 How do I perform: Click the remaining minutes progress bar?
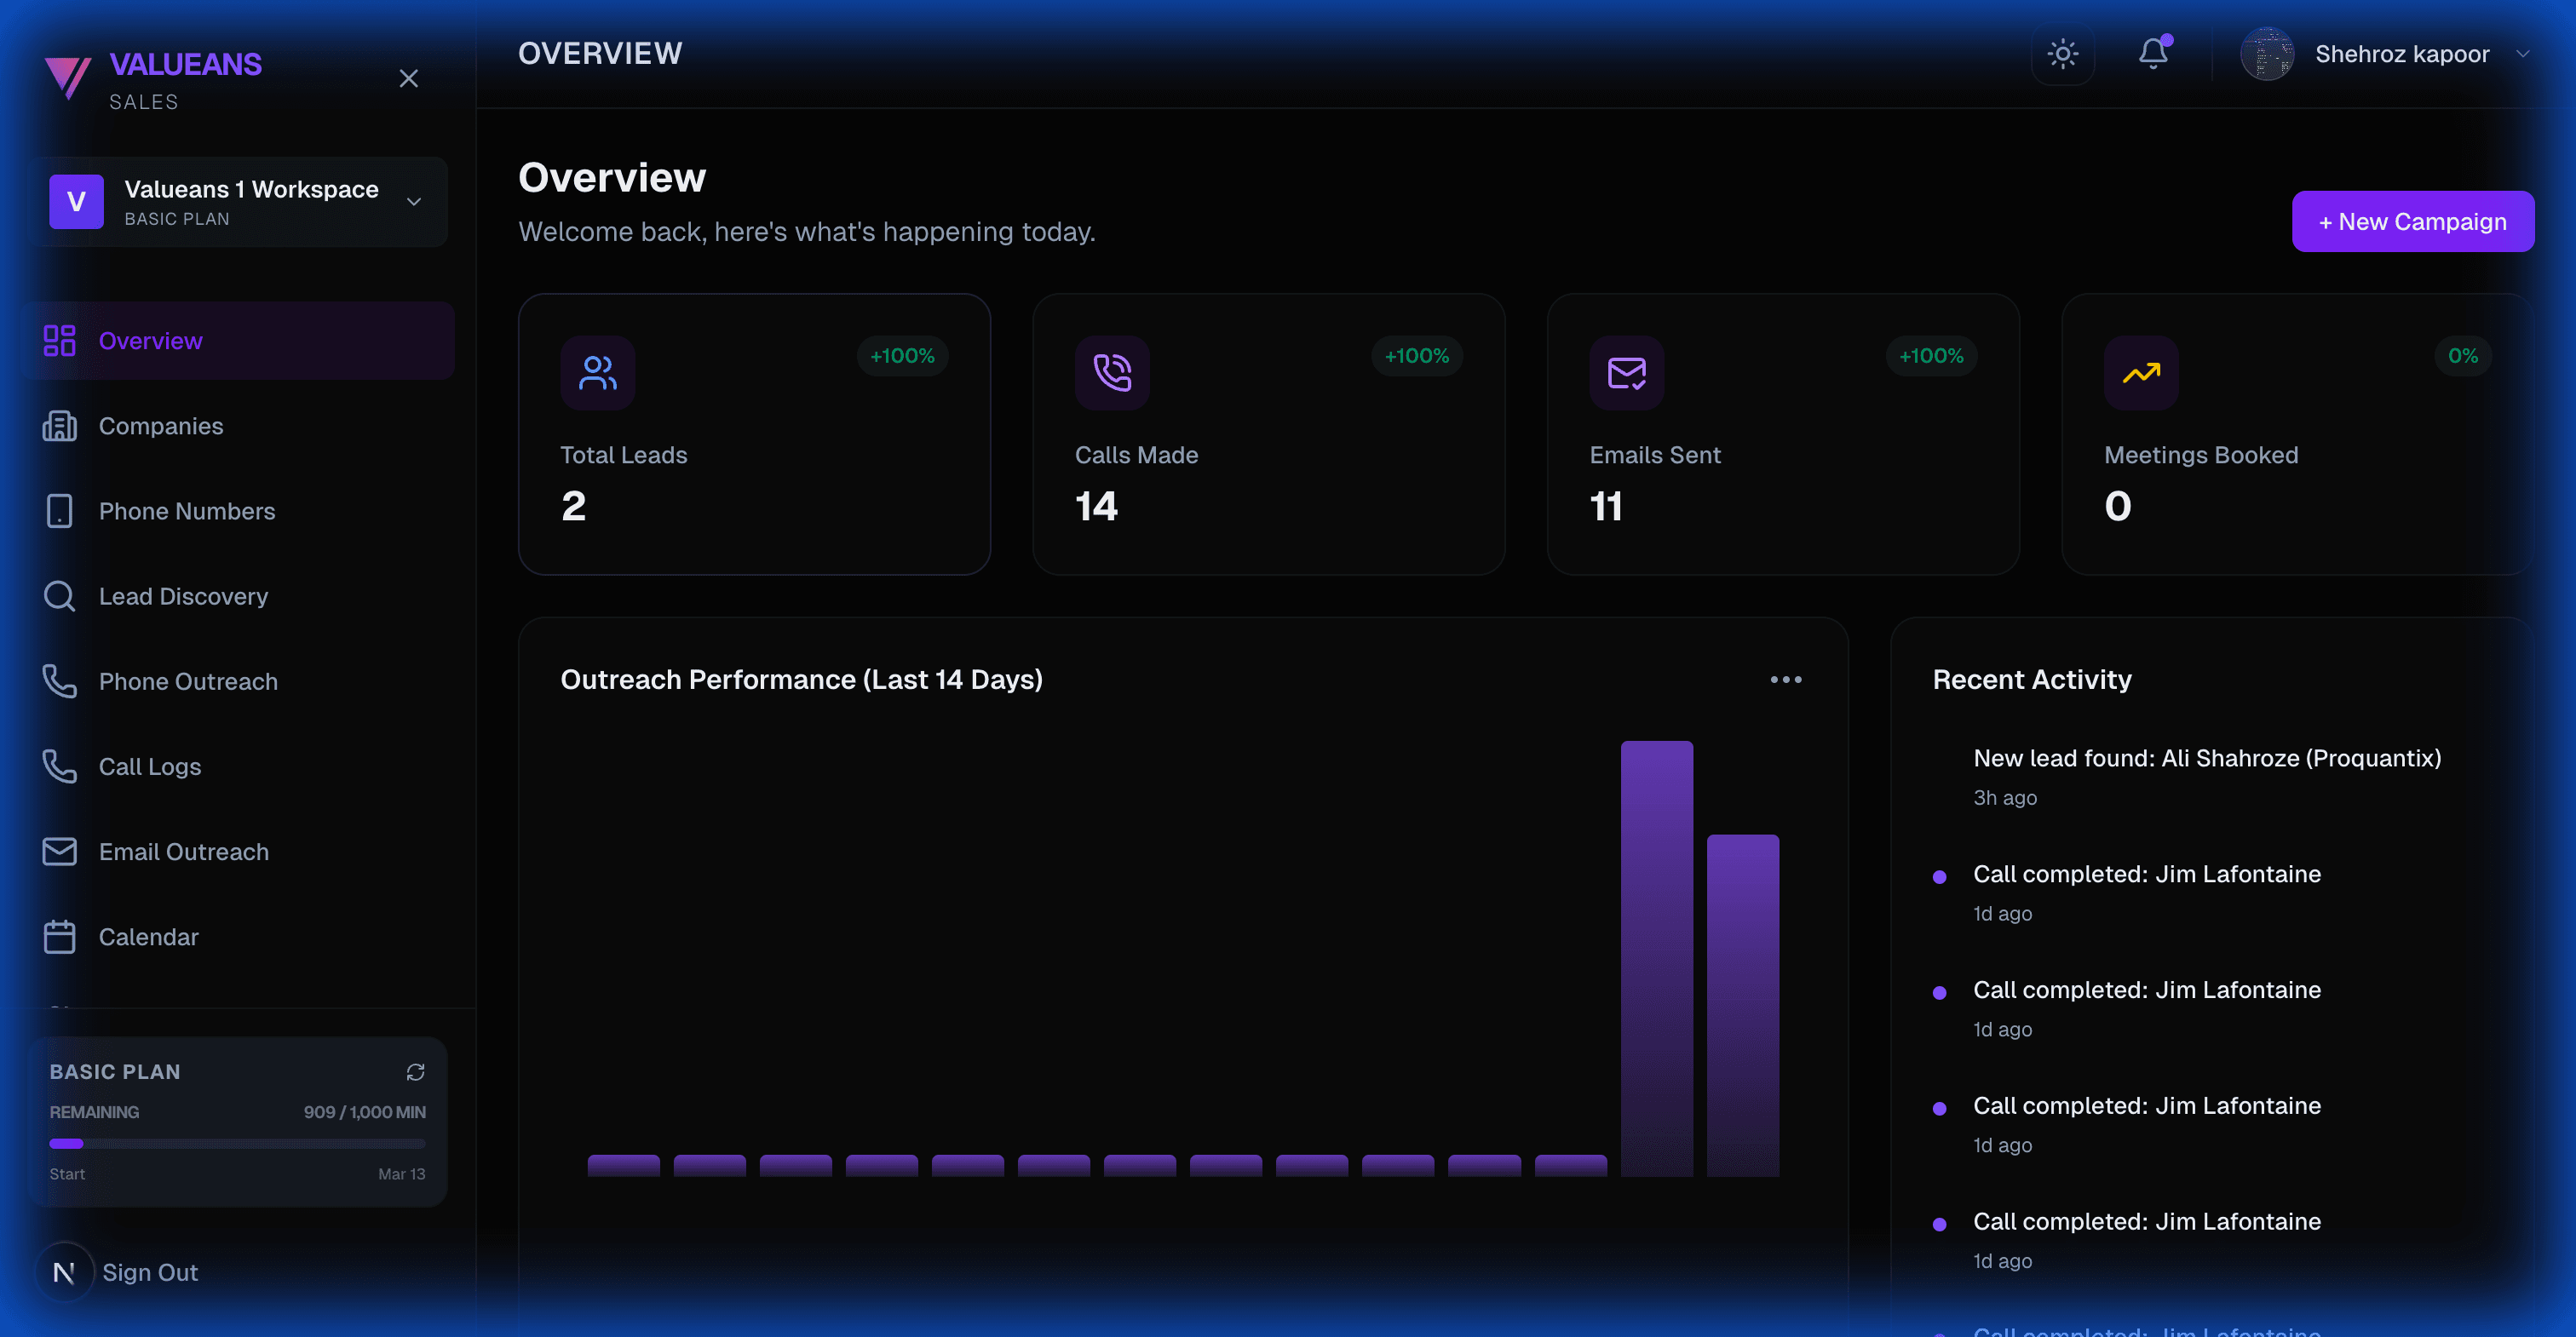coord(237,1143)
